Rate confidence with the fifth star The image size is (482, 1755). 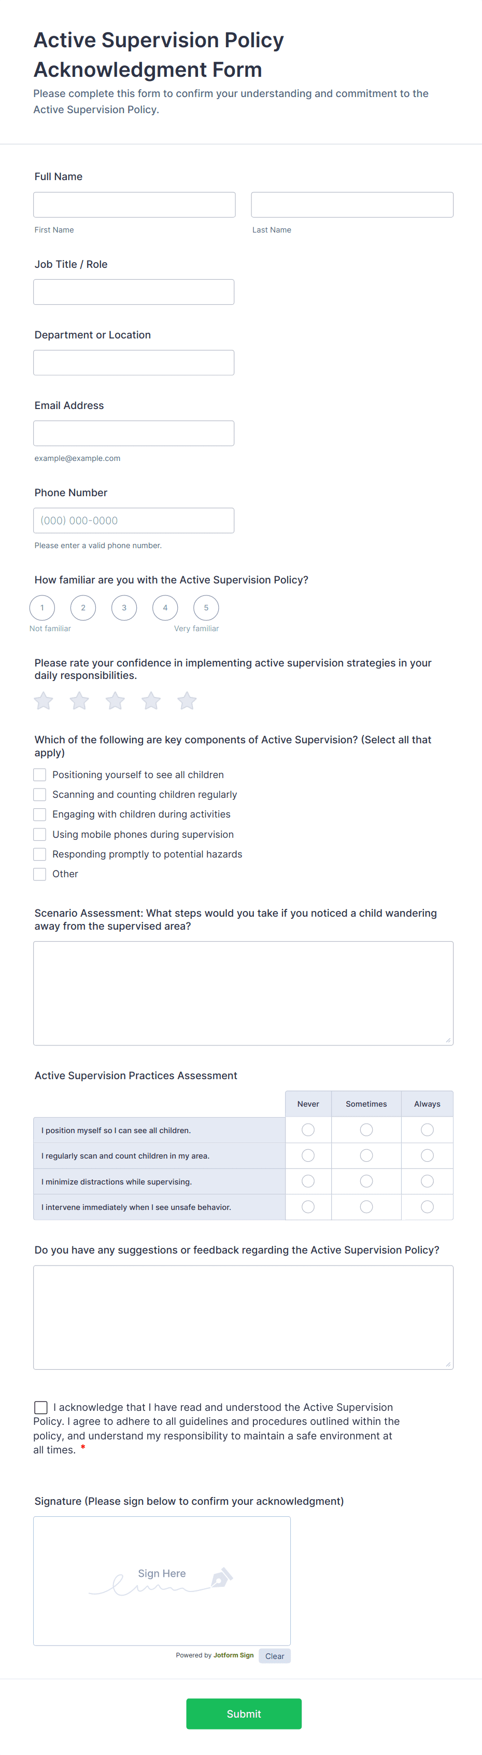coord(187,700)
